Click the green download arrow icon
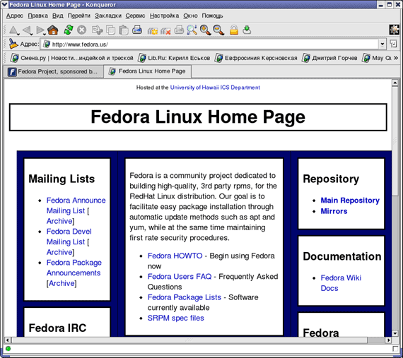 [247, 30]
